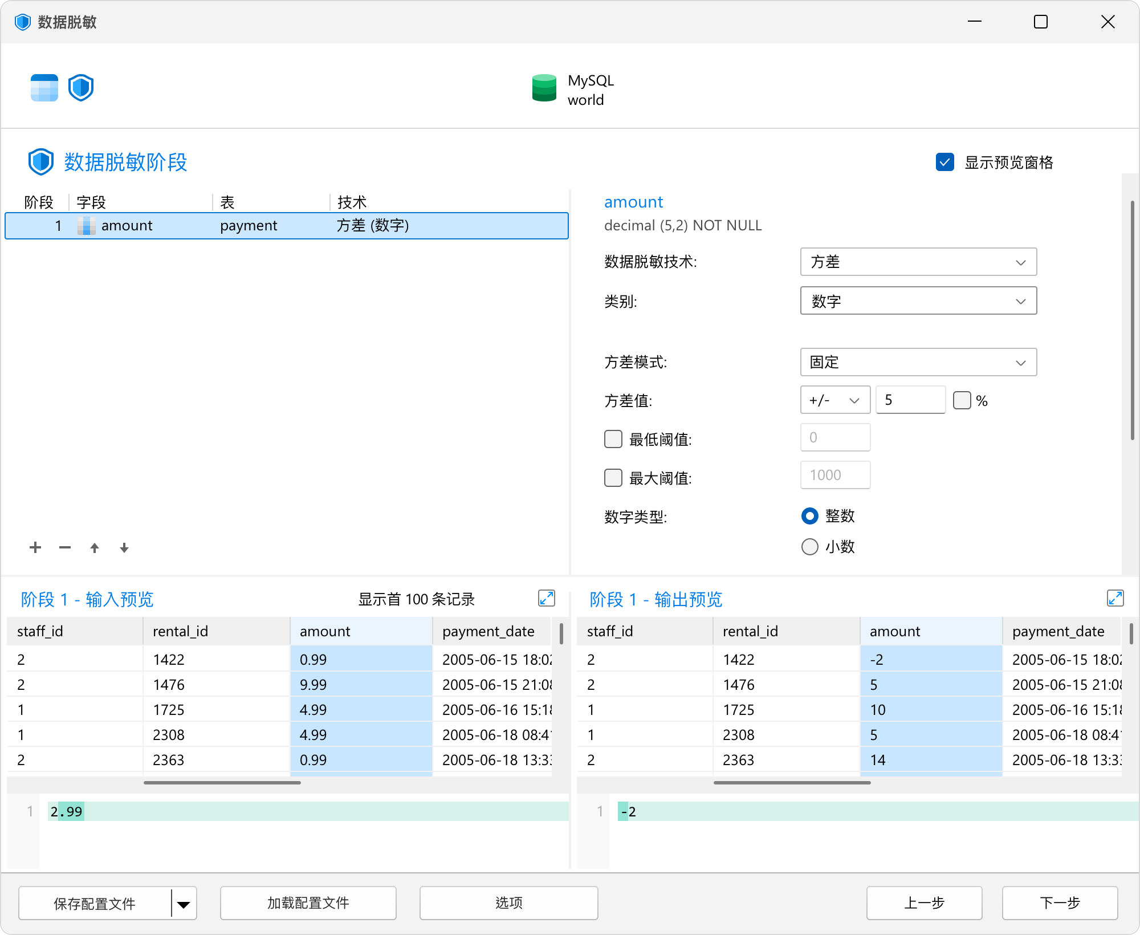This screenshot has width=1140, height=935.
Task: Open the 保存配置文件 split-button arrow
Action: click(184, 904)
